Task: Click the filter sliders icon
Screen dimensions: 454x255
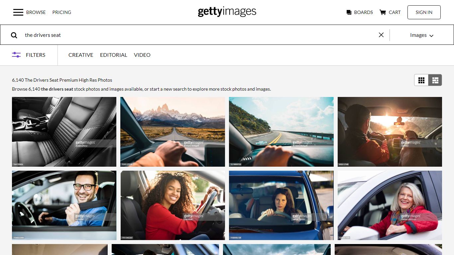Action: coord(16,55)
